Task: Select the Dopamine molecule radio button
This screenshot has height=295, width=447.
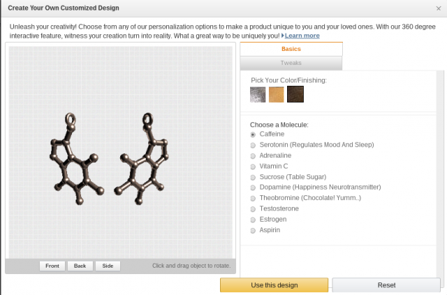Action: (x=253, y=187)
